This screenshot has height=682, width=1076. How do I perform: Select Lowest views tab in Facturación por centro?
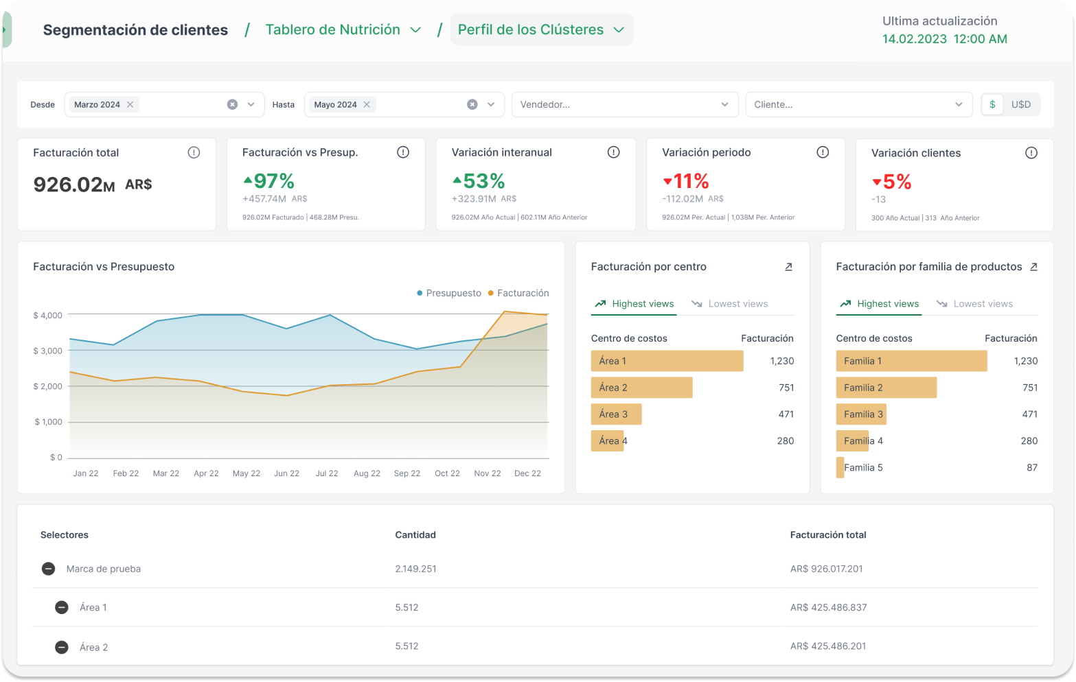730,304
